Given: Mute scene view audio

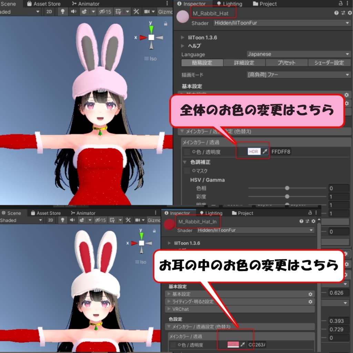Looking at the screenshot, I should tap(74, 12).
